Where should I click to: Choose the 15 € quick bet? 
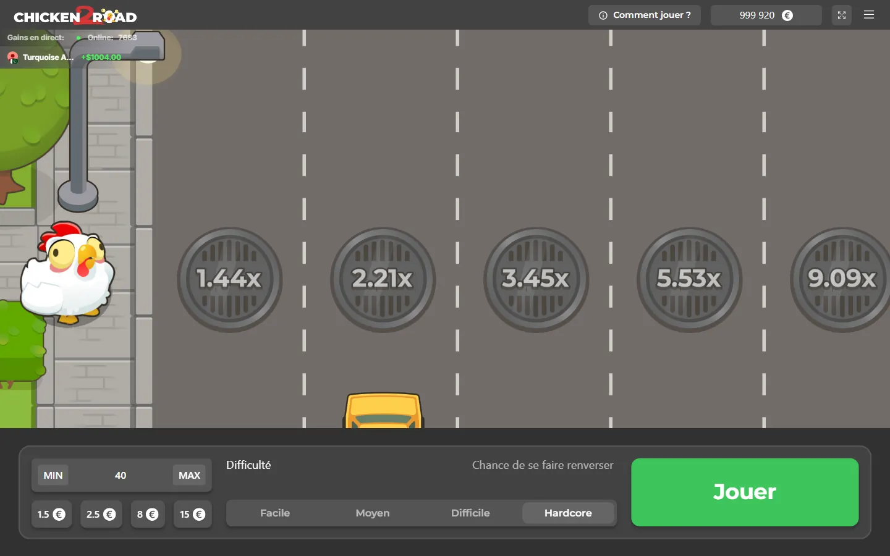tap(192, 514)
